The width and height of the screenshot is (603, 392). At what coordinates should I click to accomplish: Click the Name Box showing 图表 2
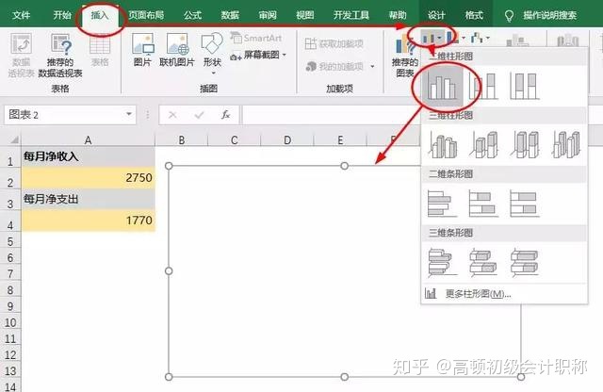(x=64, y=115)
